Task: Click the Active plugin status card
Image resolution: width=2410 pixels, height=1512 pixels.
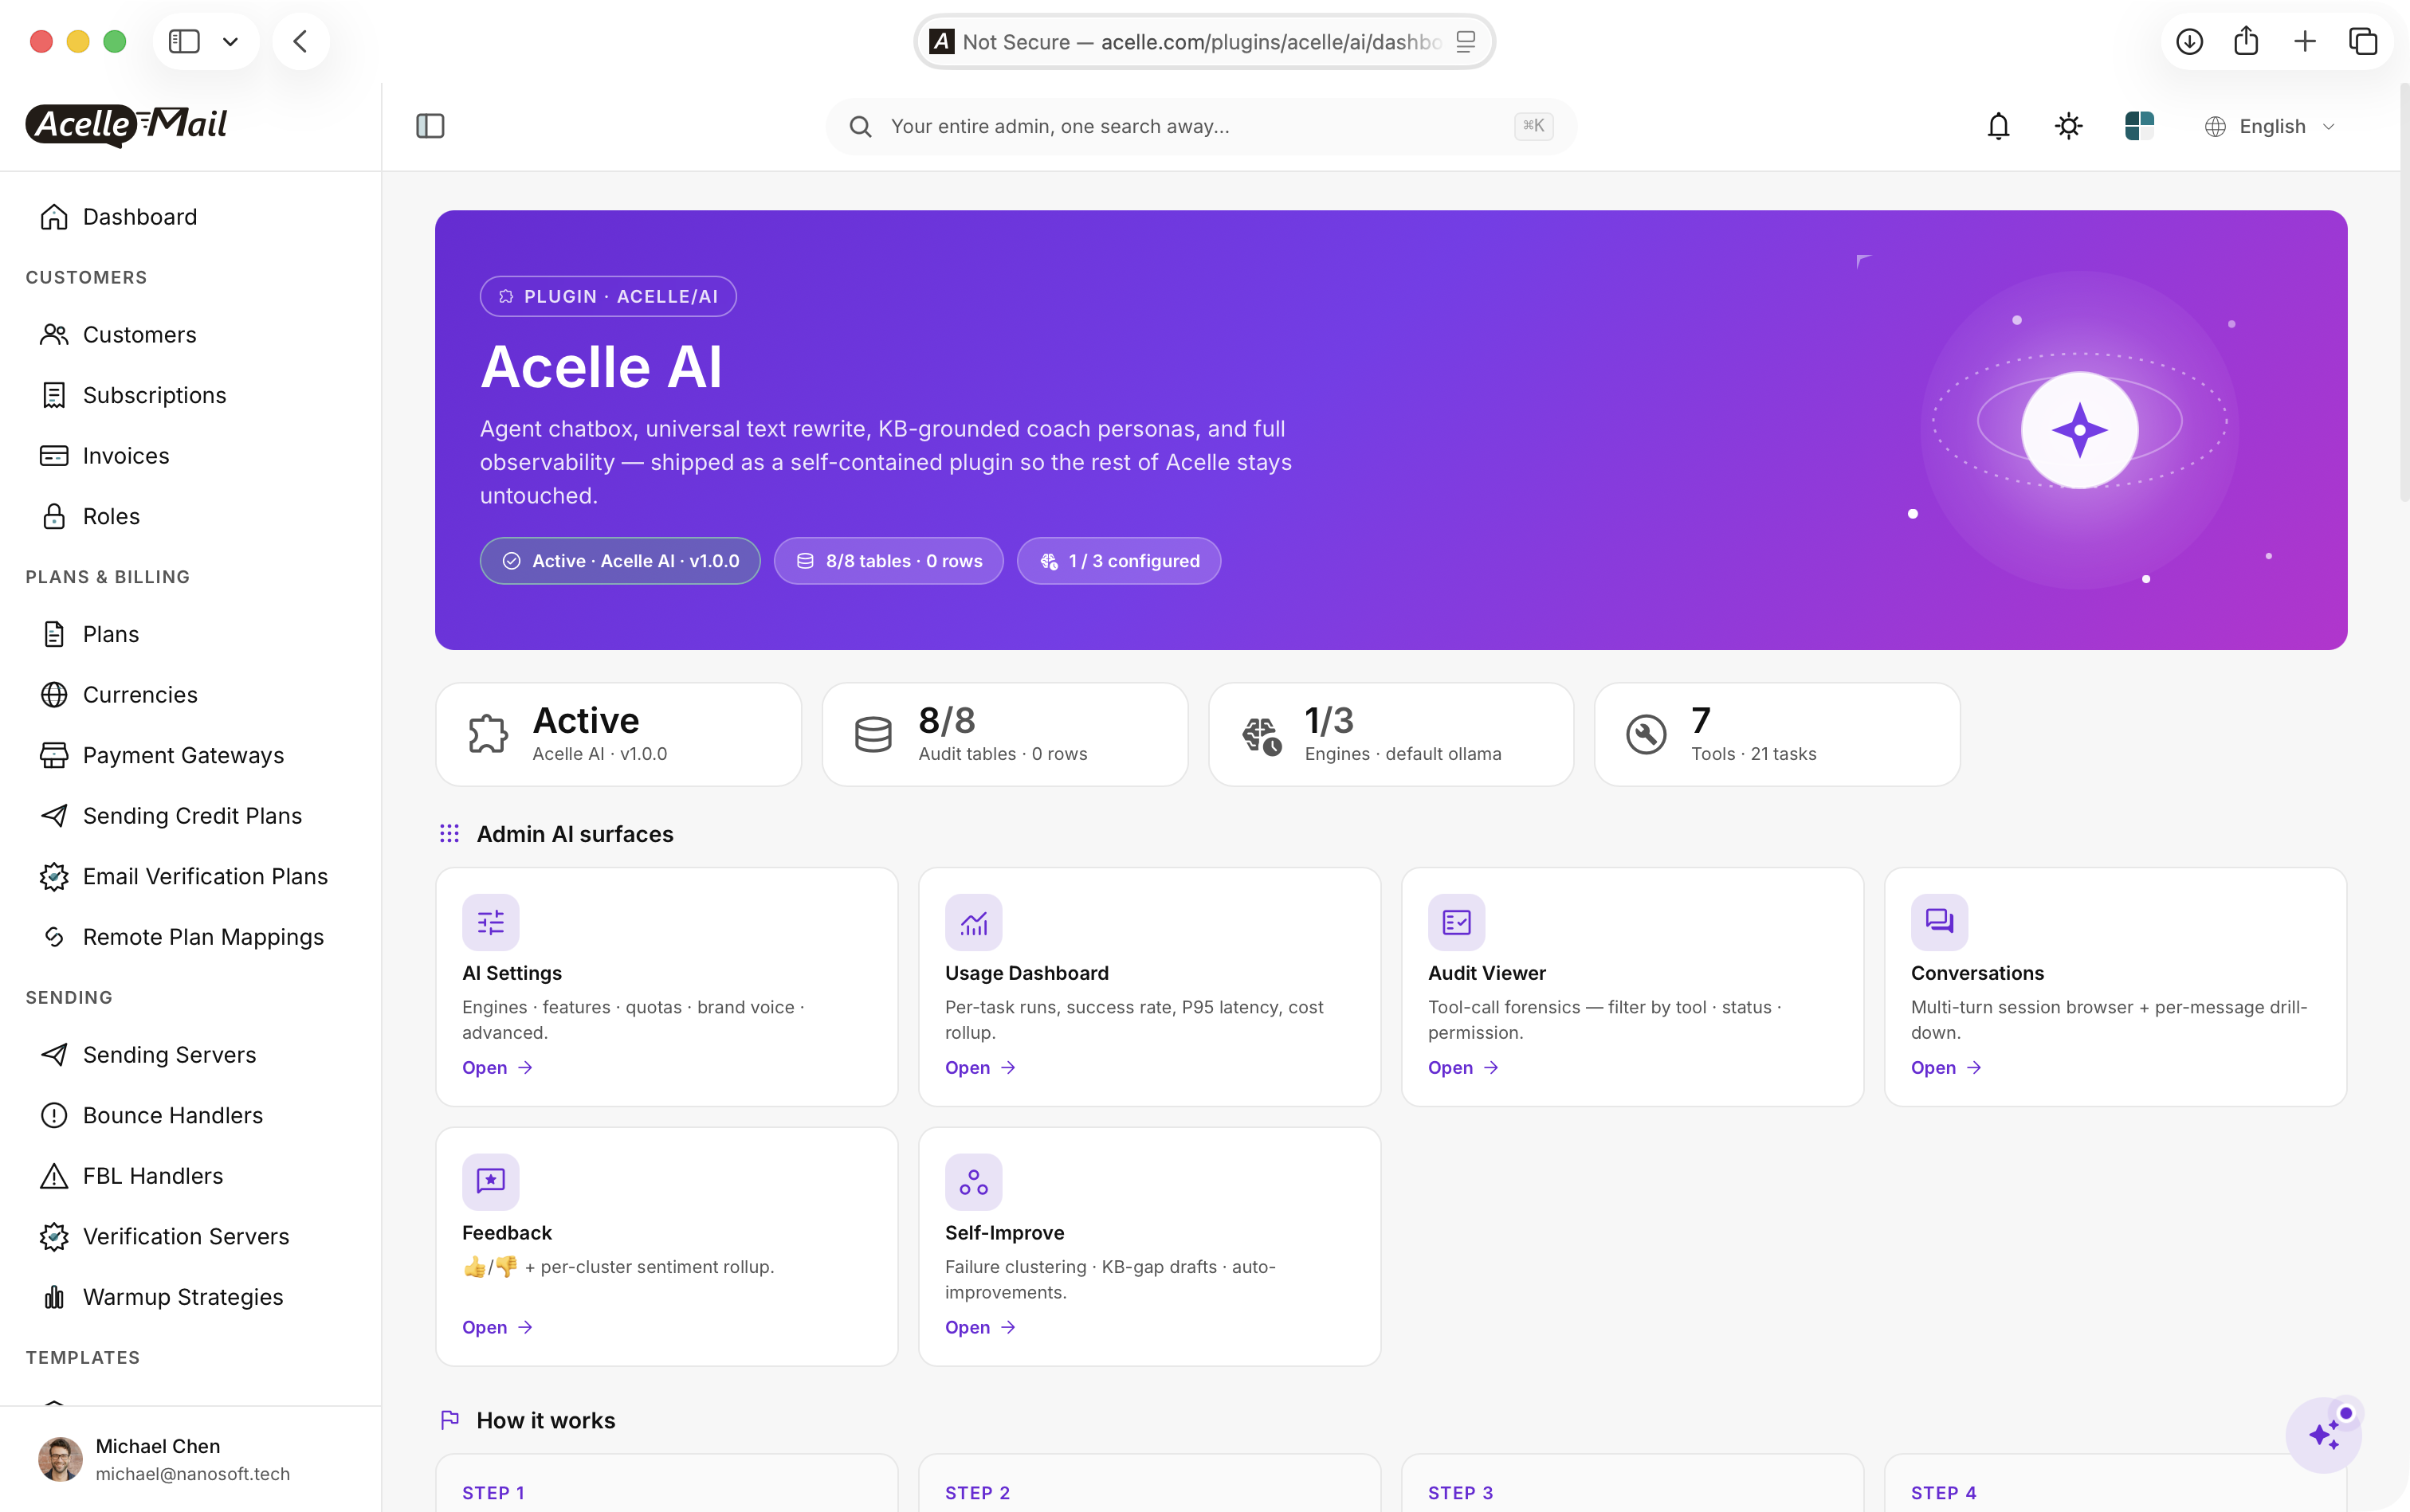Action: pos(618,734)
